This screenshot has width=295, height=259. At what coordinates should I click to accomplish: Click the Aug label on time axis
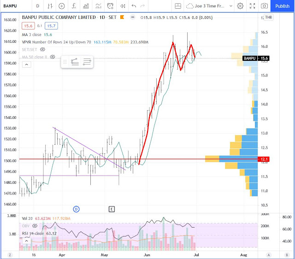pyautogui.click(x=244, y=255)
